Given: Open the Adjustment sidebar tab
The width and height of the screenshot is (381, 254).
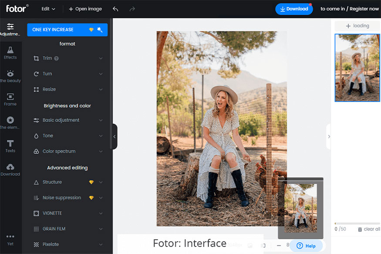Looking at the screenshot, I should tap(10, 29).
